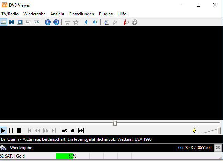The width and height of the screenshot is (223, 161).
Task: Open settings via the wrench icon
Action: click(x=115, y=22)
